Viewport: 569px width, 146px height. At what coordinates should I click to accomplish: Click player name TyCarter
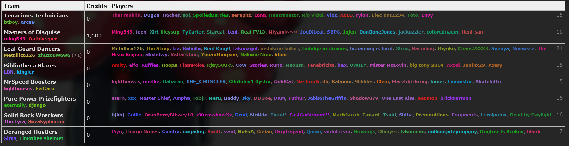pyautogui.click(x=193, y=32)
